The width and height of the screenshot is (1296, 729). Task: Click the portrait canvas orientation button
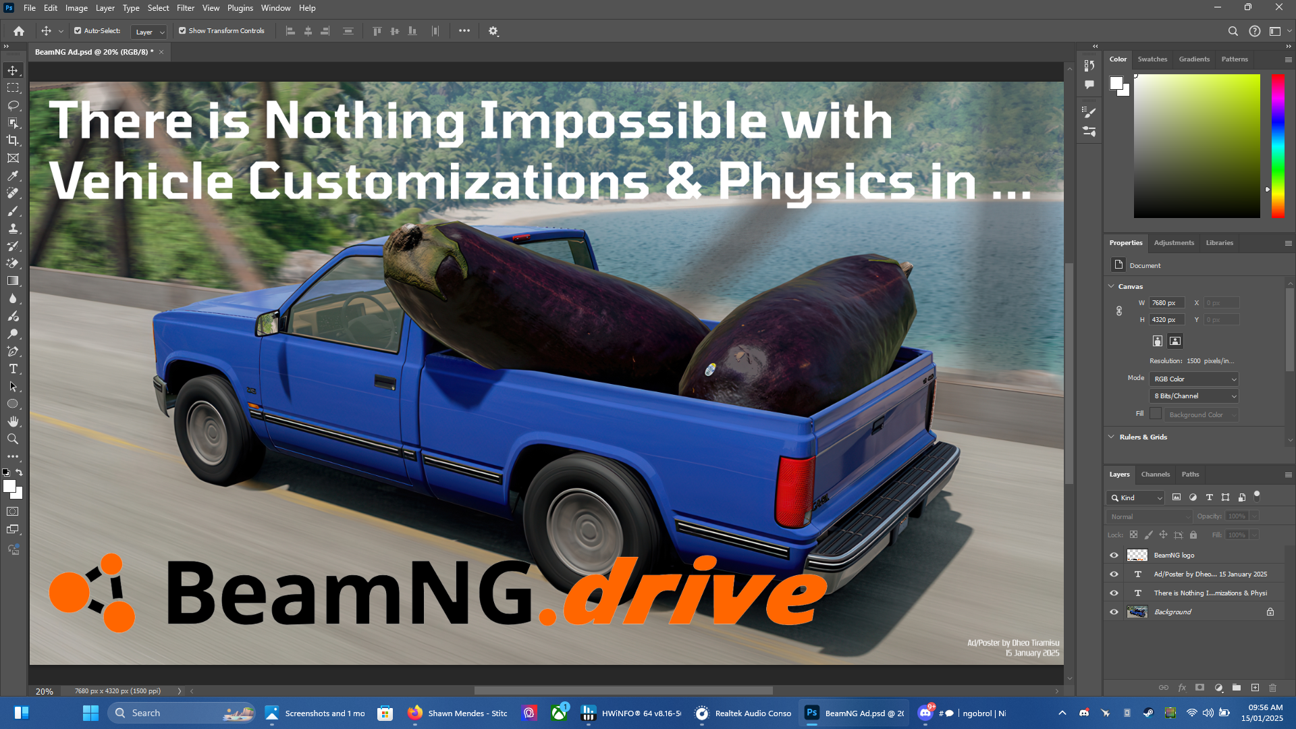click(x=1158, y=341)
